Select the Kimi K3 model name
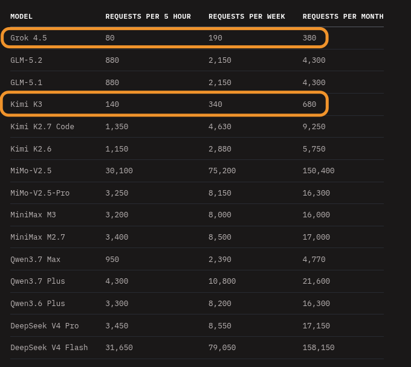 [26, 104]
